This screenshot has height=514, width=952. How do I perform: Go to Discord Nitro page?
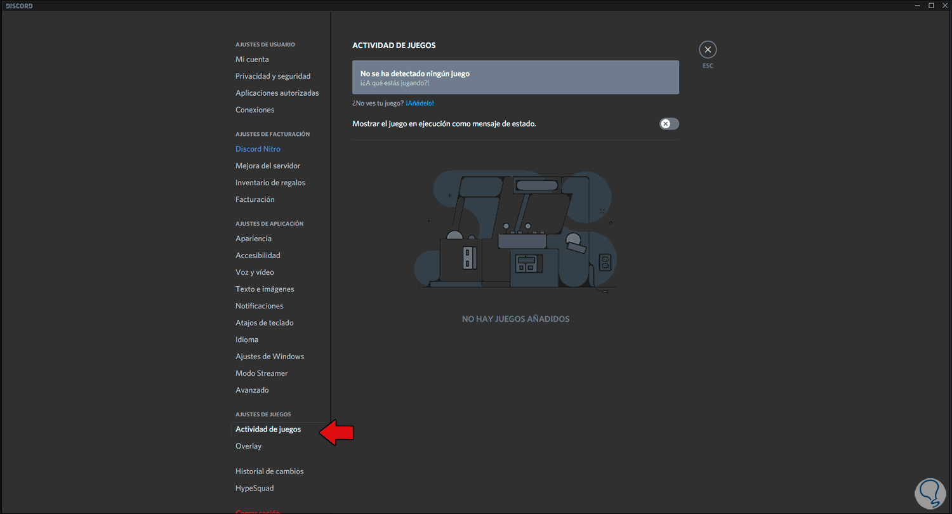point(258,149)
